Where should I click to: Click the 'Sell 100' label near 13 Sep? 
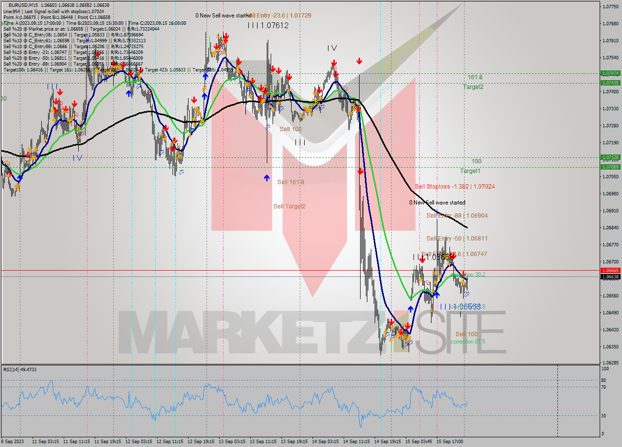tap(291, 129)
